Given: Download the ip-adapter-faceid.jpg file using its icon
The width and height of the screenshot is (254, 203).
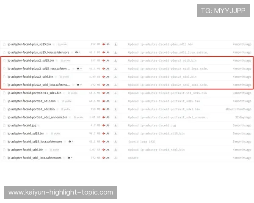Looking at the screenshot, I should [x=115, y=125].
